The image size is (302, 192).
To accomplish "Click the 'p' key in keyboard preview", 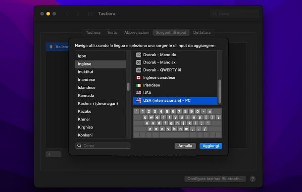I will tap(200, 117).
